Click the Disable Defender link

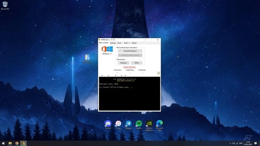(x=130, y=67)
